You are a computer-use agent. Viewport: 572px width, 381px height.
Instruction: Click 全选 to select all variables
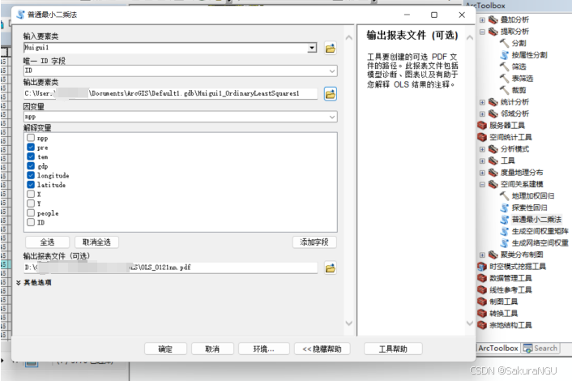47,242
